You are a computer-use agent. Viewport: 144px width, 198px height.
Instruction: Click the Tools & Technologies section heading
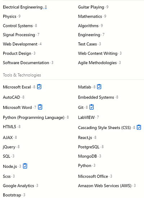tap(22, 75)
